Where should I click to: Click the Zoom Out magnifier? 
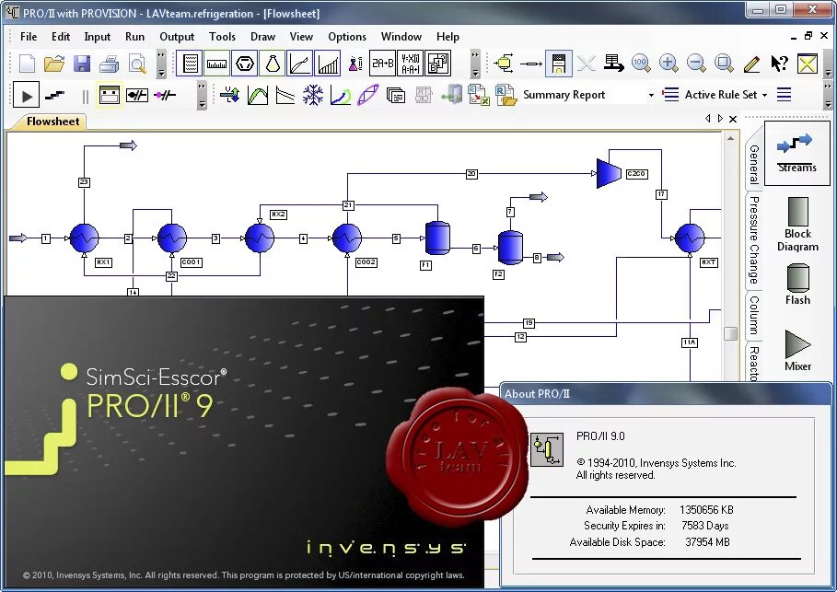(696, 63)
